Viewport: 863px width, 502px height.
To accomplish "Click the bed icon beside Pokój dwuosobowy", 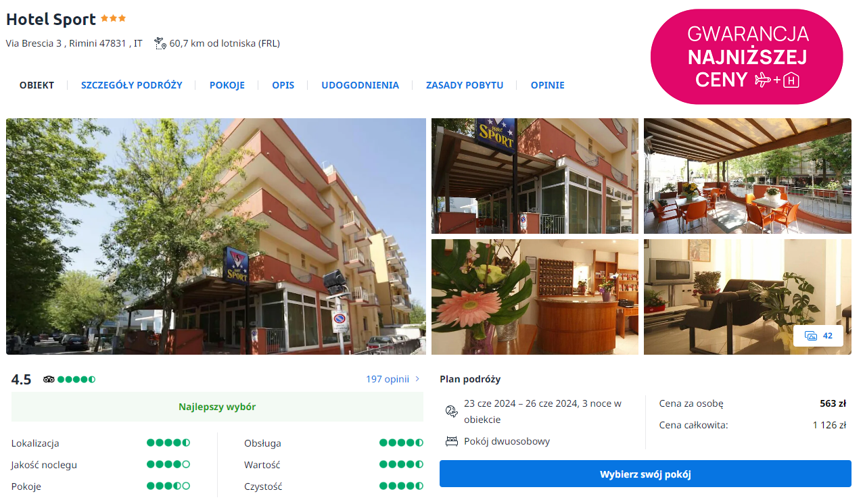I will 451,441.
